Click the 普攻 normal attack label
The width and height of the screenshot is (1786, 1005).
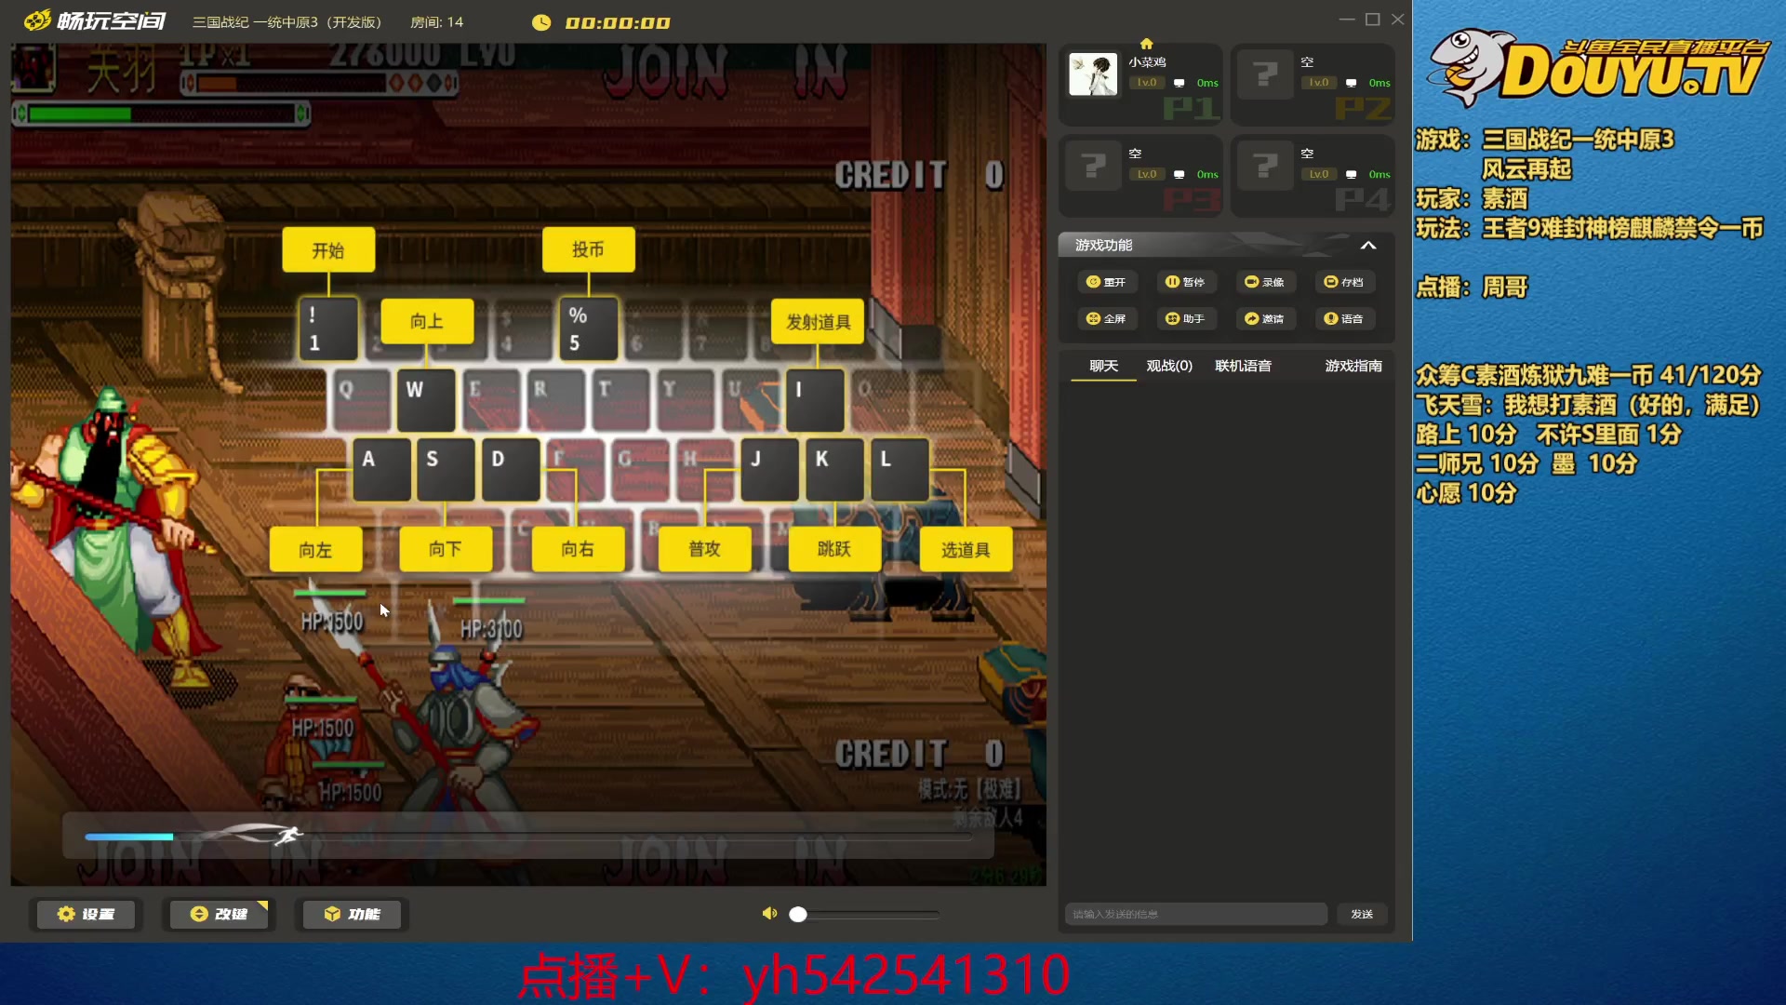[x=704, y=549]
